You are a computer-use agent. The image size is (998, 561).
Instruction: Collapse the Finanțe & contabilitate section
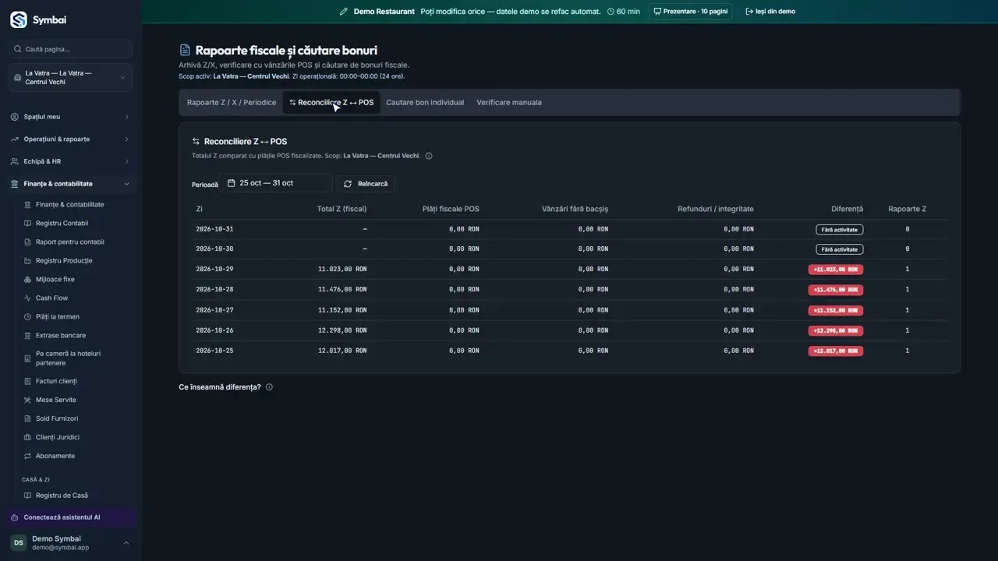70,184
